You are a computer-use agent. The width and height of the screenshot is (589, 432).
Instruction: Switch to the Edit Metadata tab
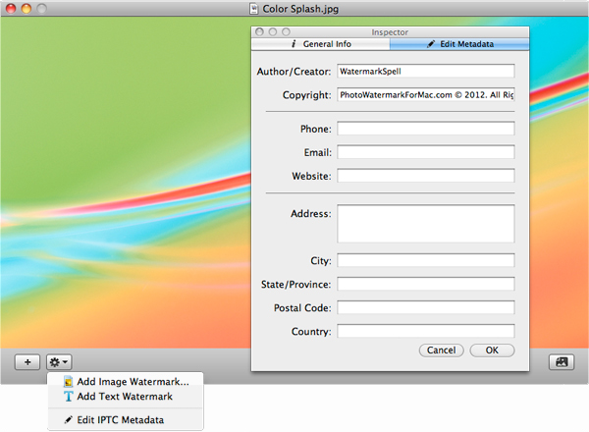[x=459, y=44]
